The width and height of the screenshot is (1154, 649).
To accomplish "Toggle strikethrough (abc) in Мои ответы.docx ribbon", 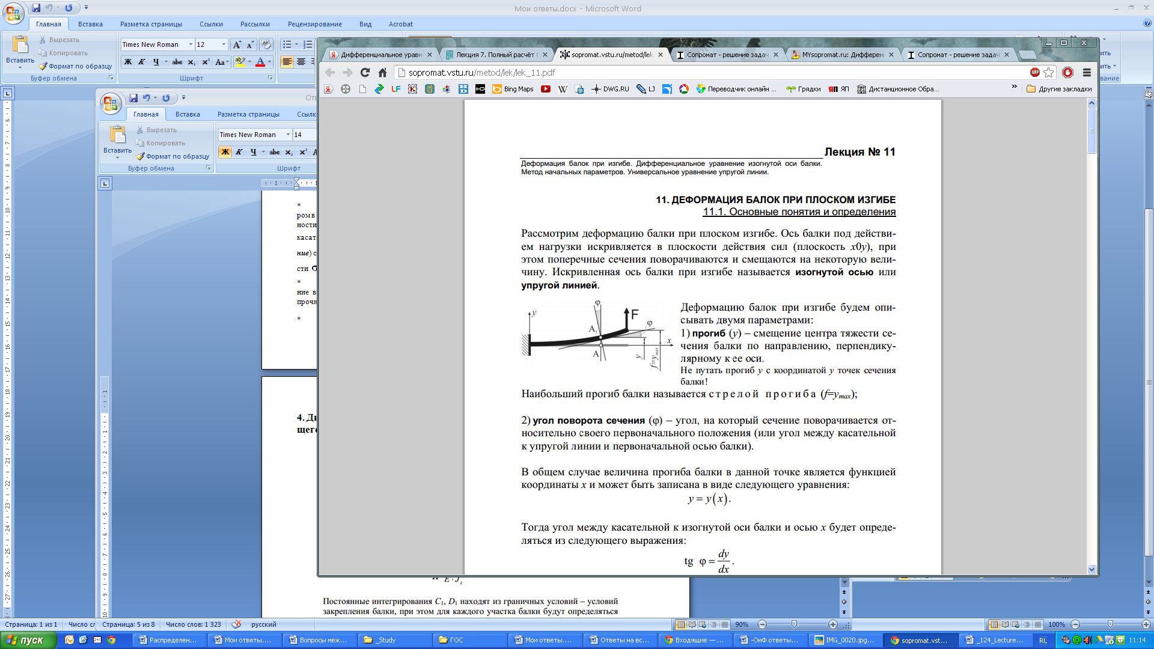I will coord(177,62).
